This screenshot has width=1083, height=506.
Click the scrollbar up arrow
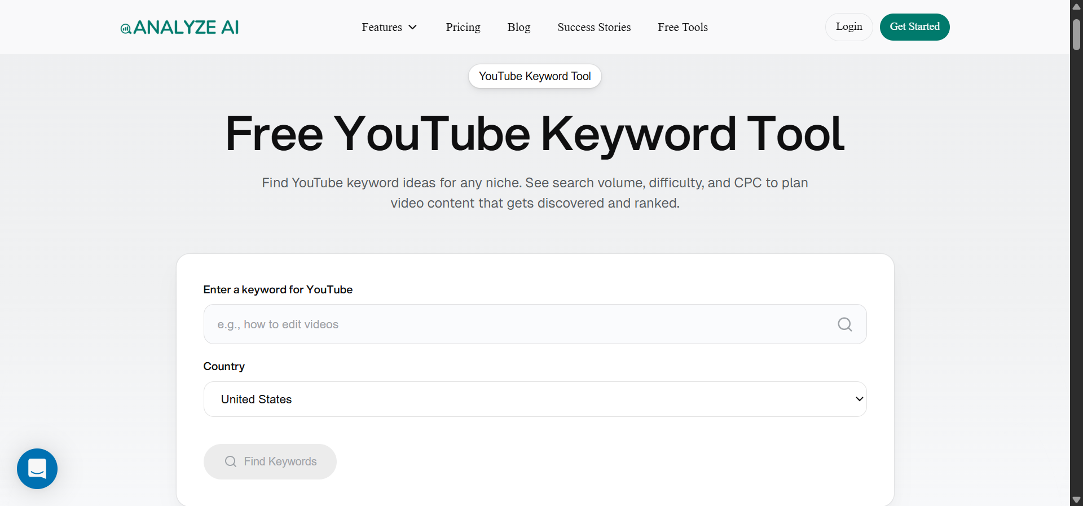tap(1076, 7)
